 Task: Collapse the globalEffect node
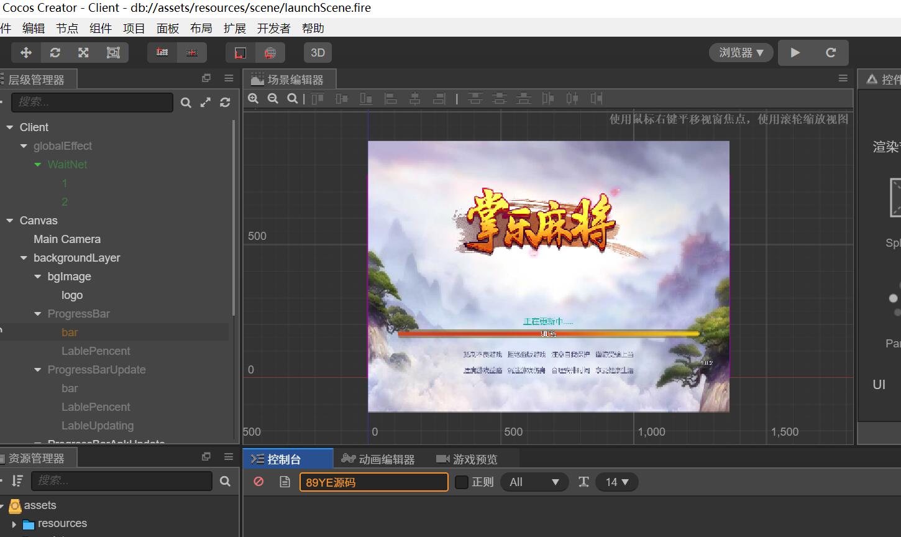click(24, 146)
